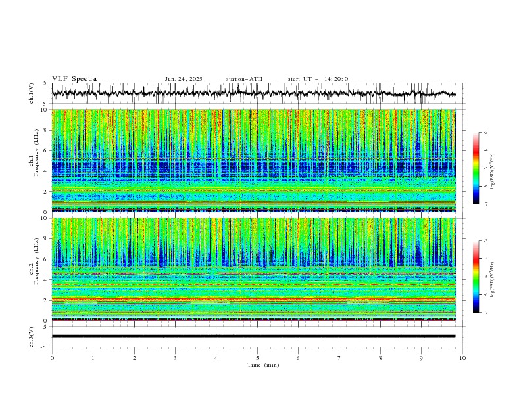Click the ch.1 waveform trace panel
Image resolution: width=521 pixels, height=402 pixels.
pyautogui.click(x=257, y=93)
